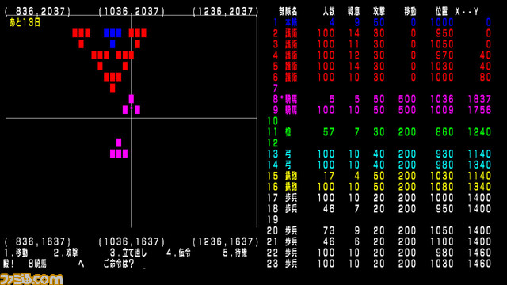Select unit row 13 弓 in the list
The height and width of the screenshot is (285, 507).
[379, 154]
